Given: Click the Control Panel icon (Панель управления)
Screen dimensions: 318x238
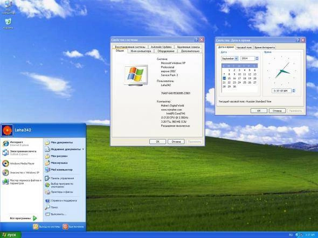Looking at the screenshot, I should 47,178.
